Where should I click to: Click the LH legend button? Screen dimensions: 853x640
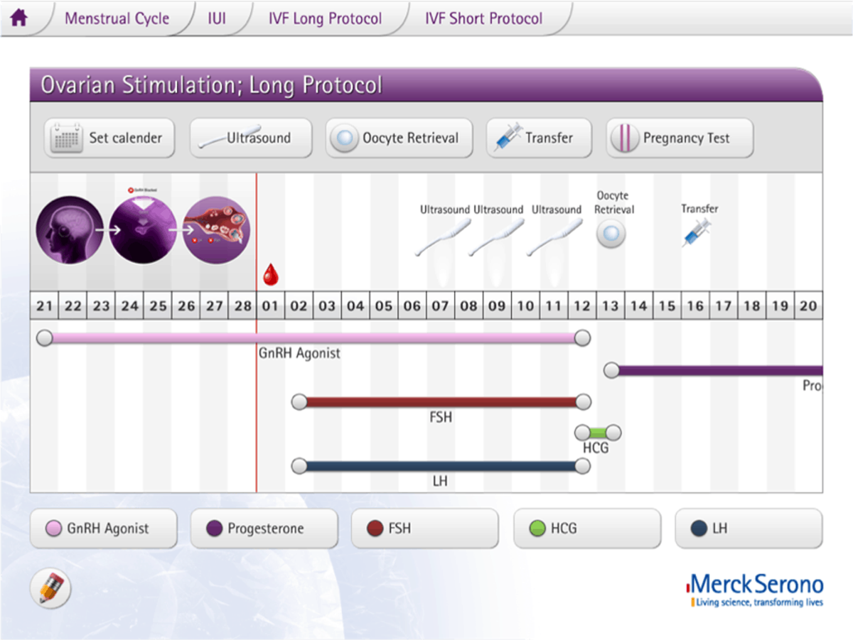coord(749,528)
